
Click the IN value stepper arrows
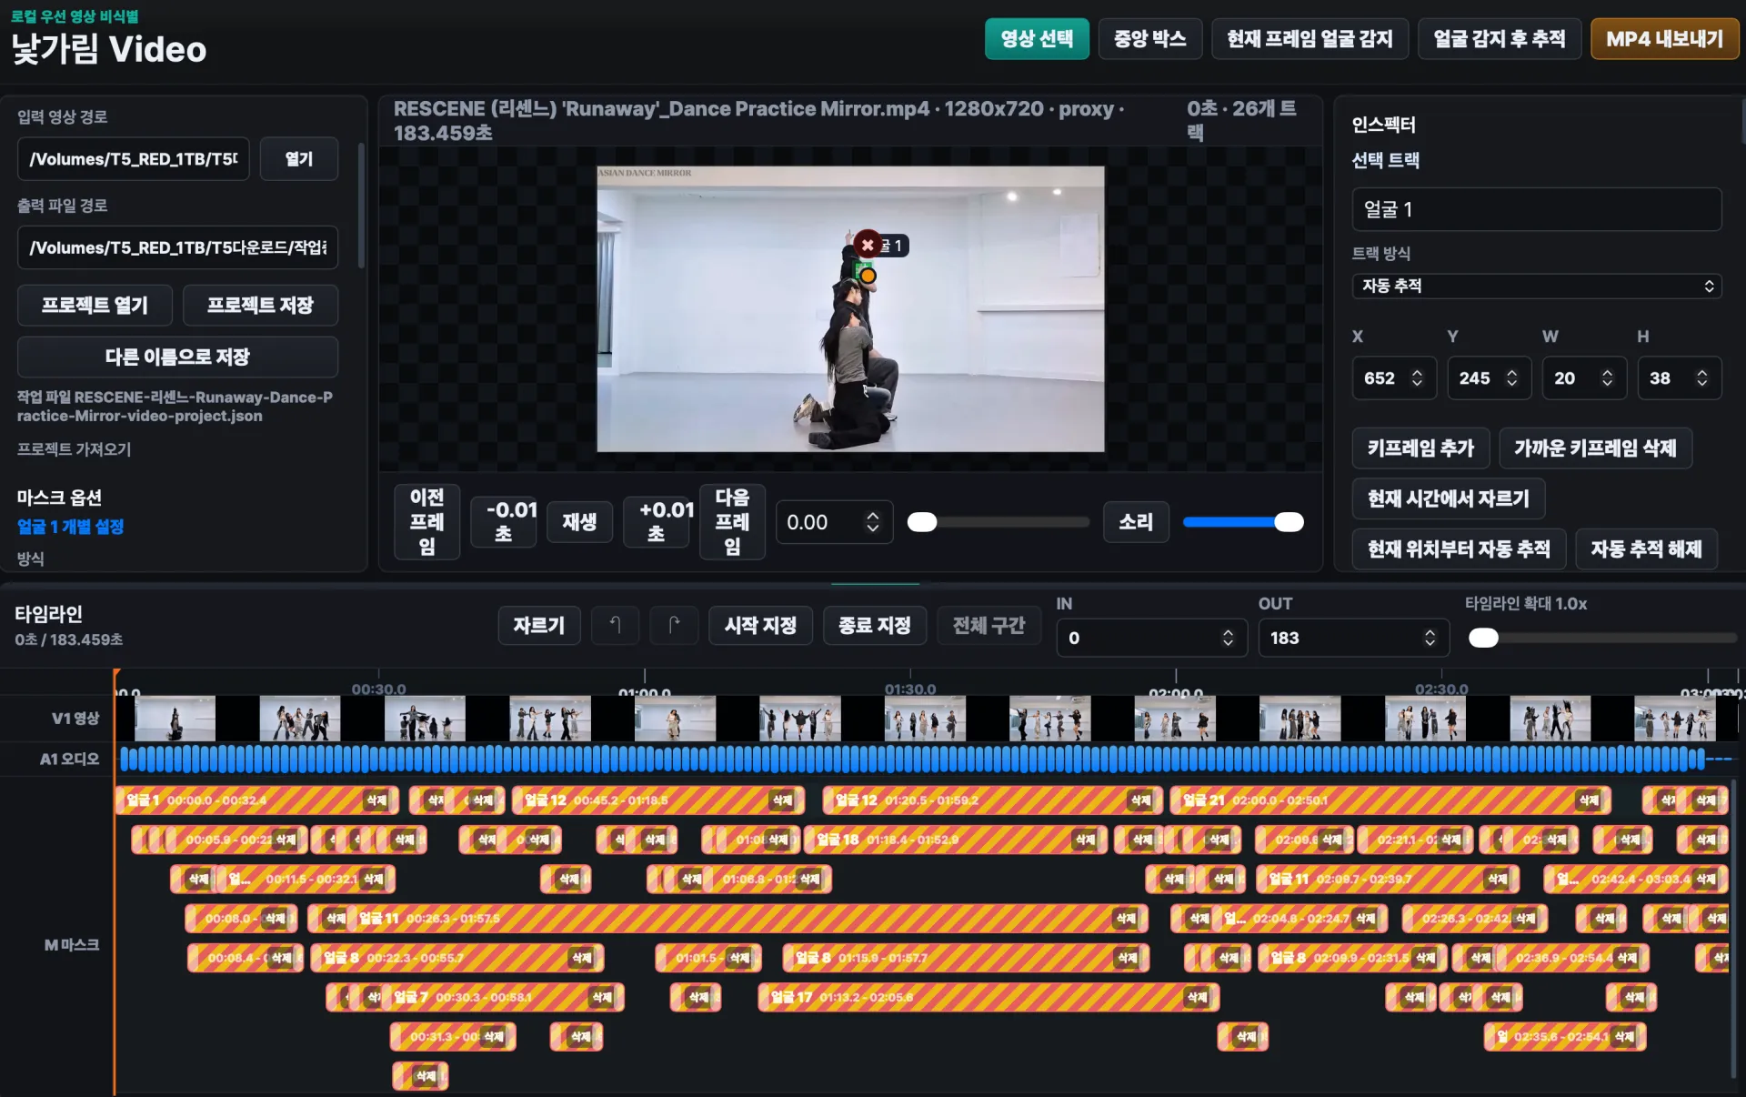pyautogui.click(x=1228, y=638)
